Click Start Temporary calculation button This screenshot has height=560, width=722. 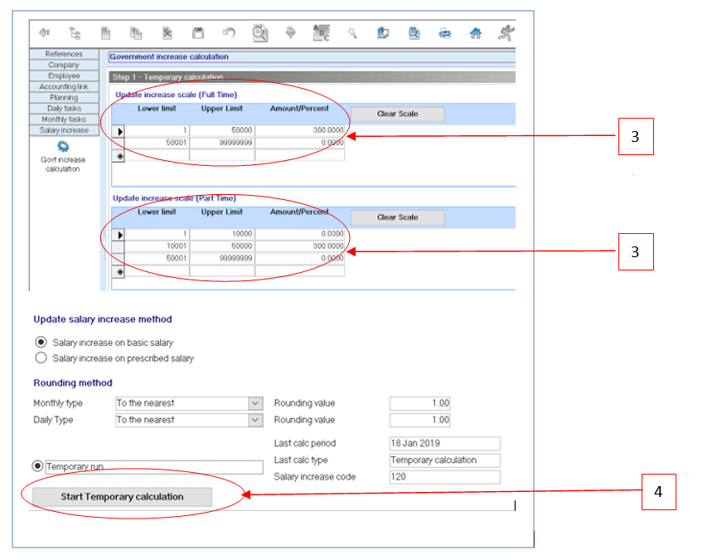pyautogui.click(x=122, y=497)
